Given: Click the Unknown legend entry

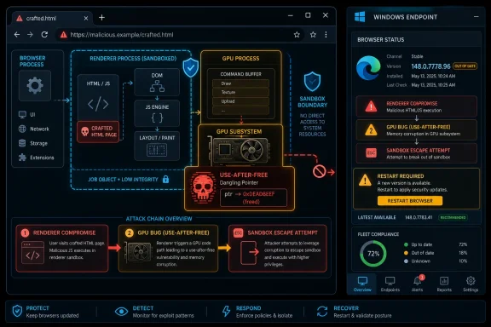Looking at the screenshot, I should [x=436, y=261].
